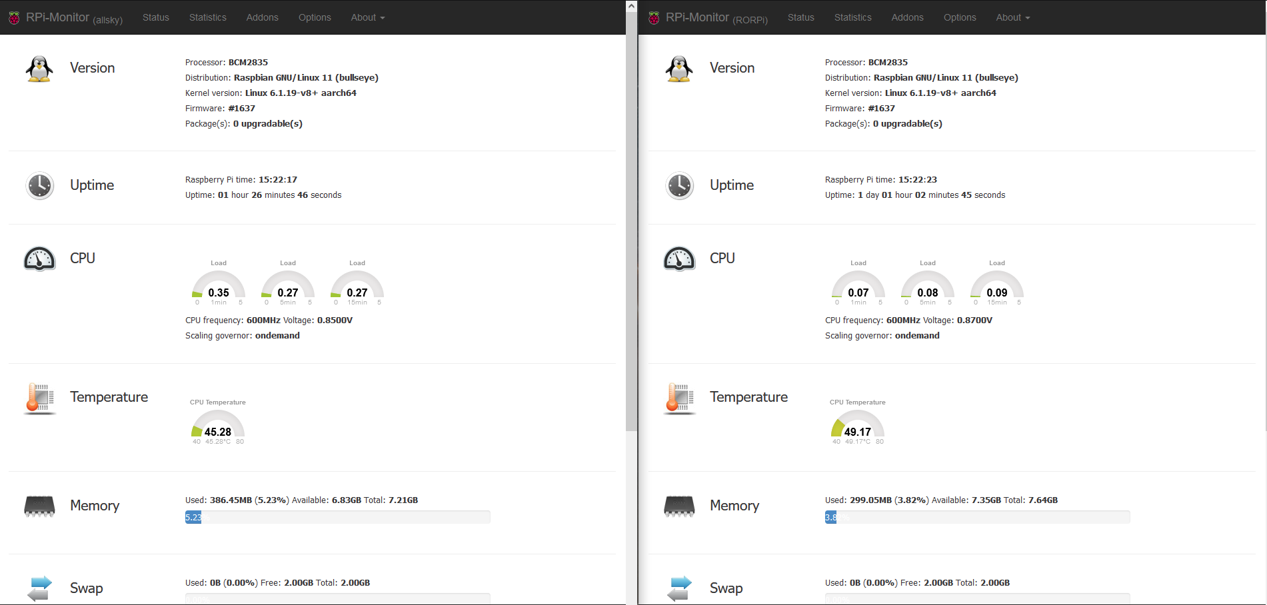Click the voltage value 0.8500V

point(335,320)
